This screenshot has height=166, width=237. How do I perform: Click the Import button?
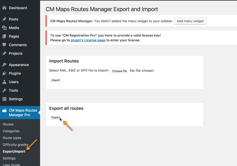point(56,80)
